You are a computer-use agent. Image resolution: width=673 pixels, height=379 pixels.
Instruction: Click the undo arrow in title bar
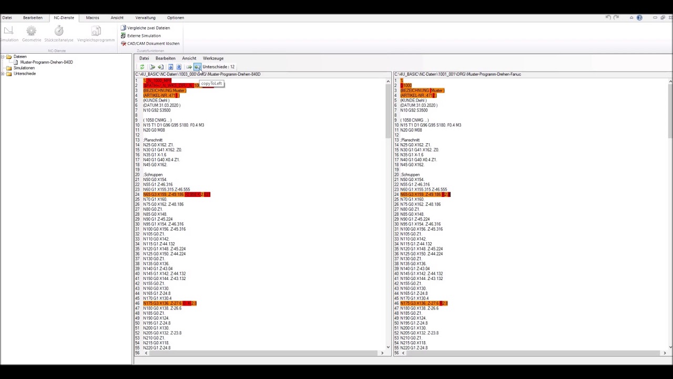tap(608, 17)
